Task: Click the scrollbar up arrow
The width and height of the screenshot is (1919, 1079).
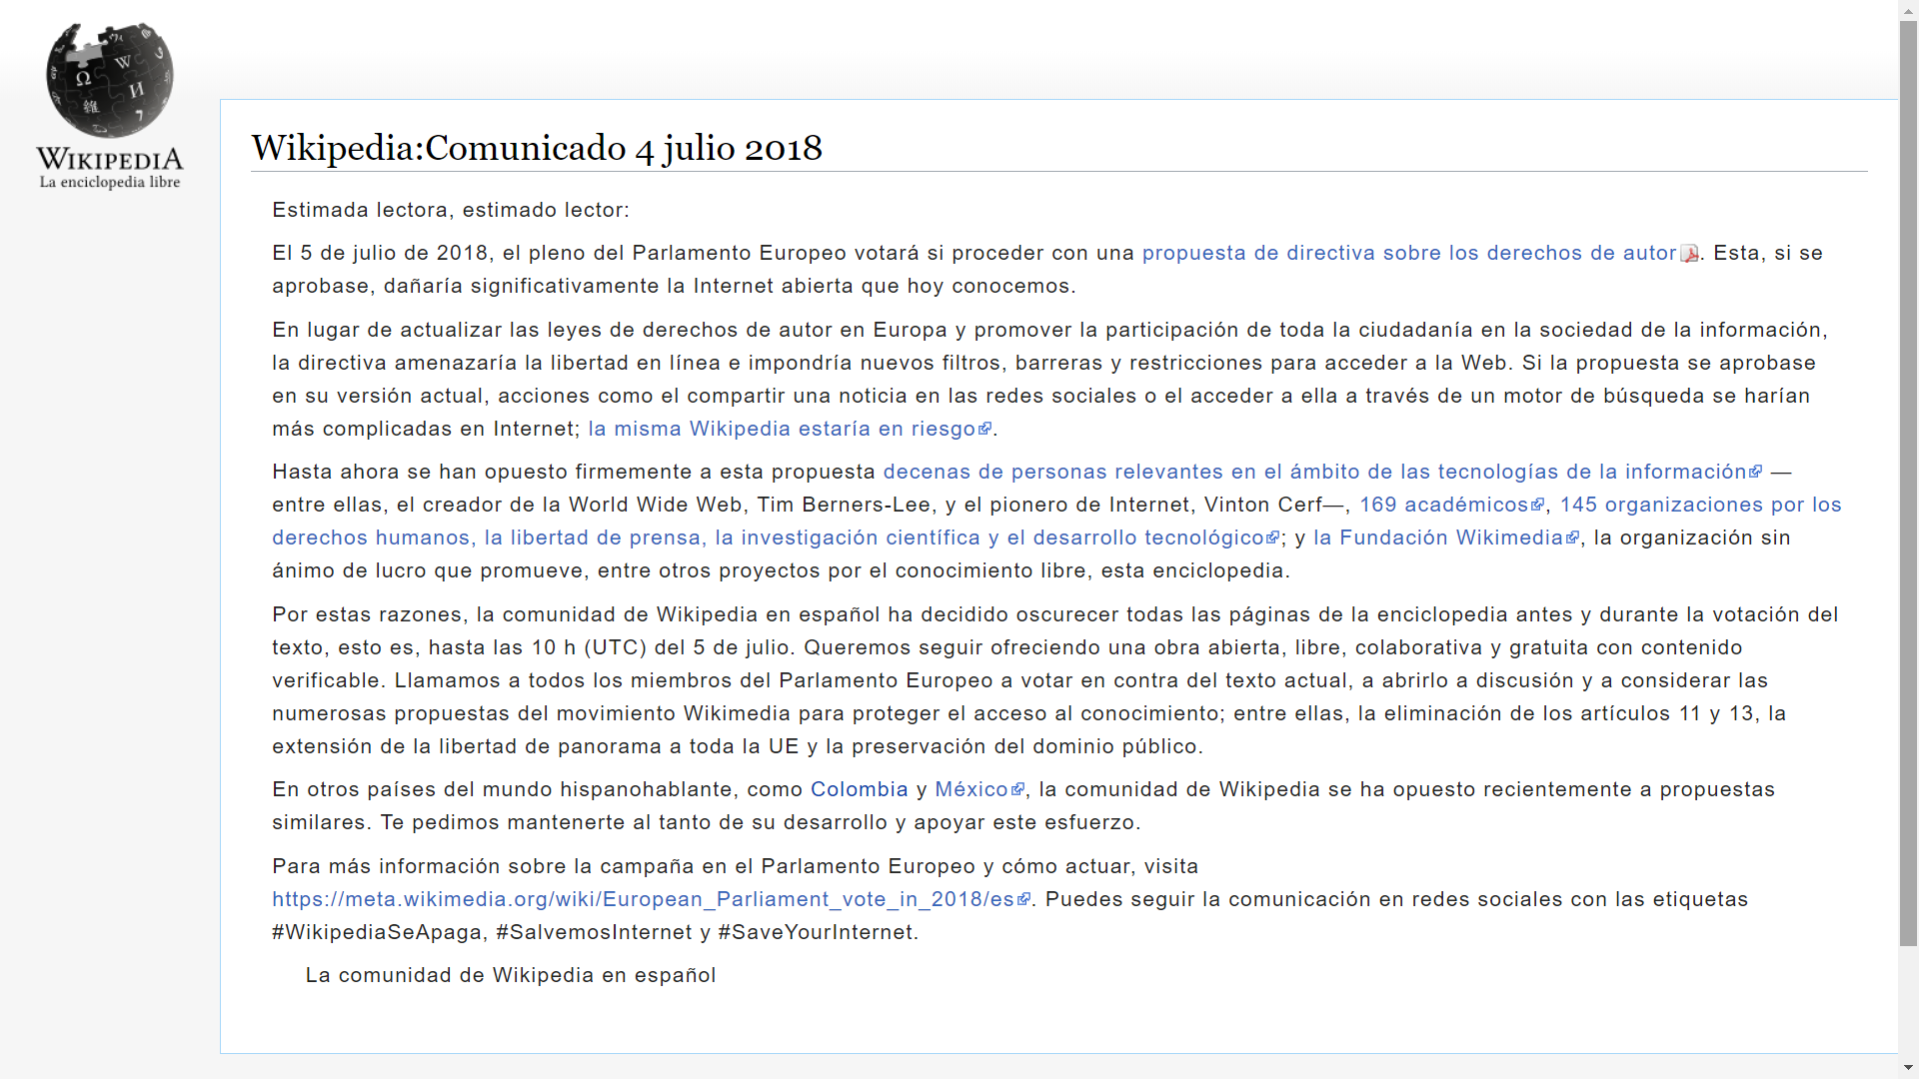Action: [x=1909, y=9]
